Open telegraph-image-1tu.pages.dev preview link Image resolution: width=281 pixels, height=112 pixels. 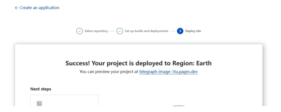168,72
